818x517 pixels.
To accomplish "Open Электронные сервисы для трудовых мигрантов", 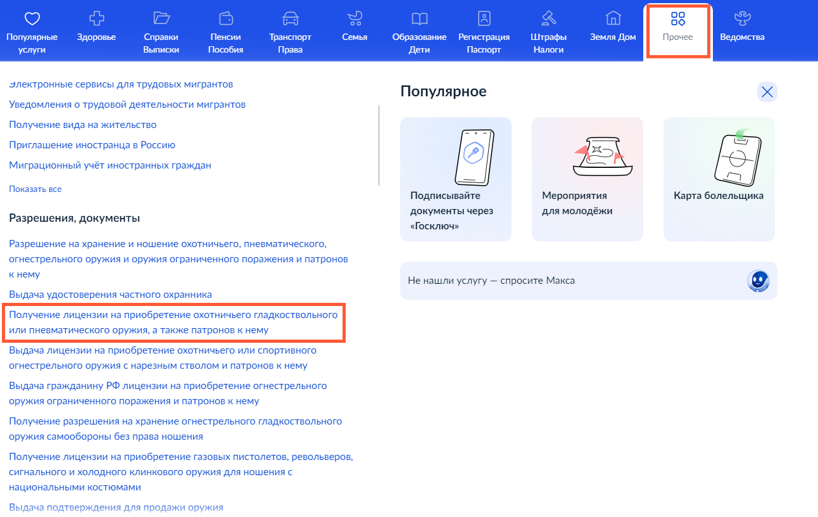I will [x=121, y=84].
